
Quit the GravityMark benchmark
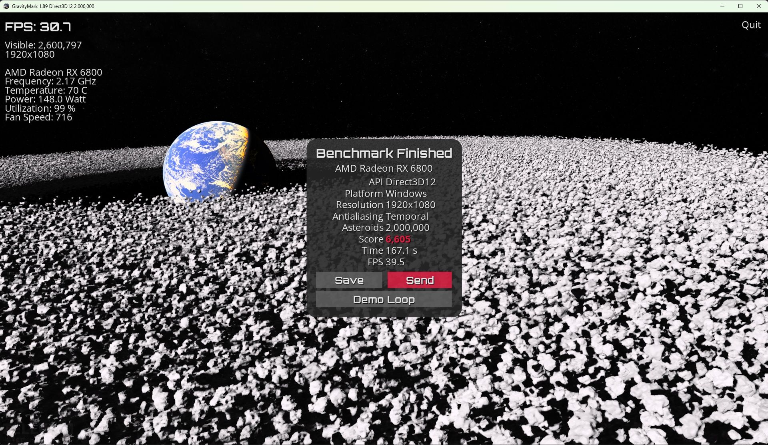click(751, 25)
